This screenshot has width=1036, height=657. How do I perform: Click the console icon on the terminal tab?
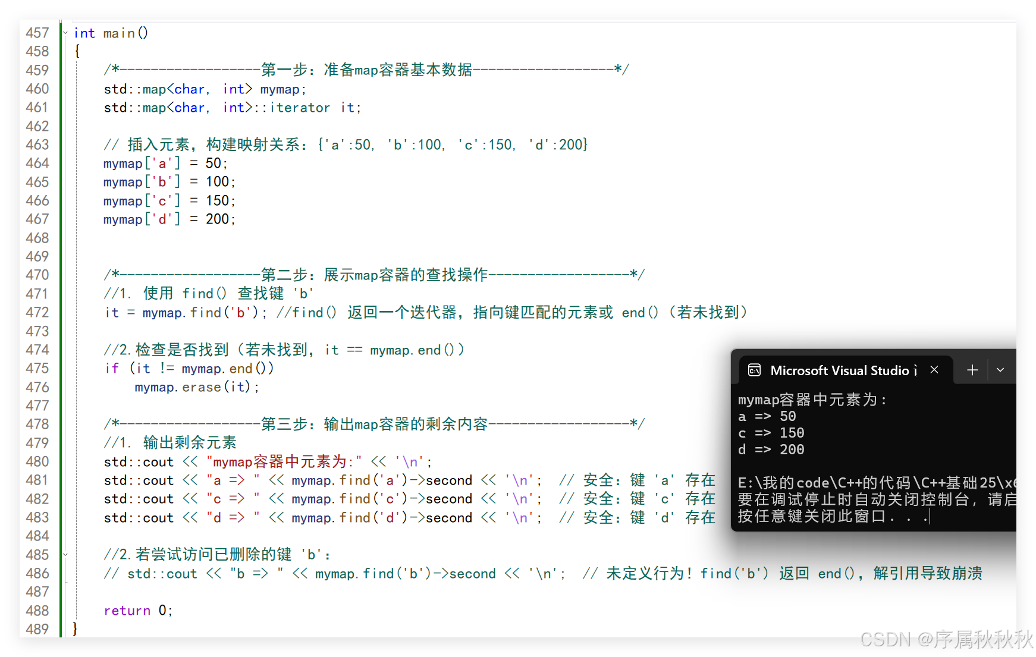click(754, 370)
